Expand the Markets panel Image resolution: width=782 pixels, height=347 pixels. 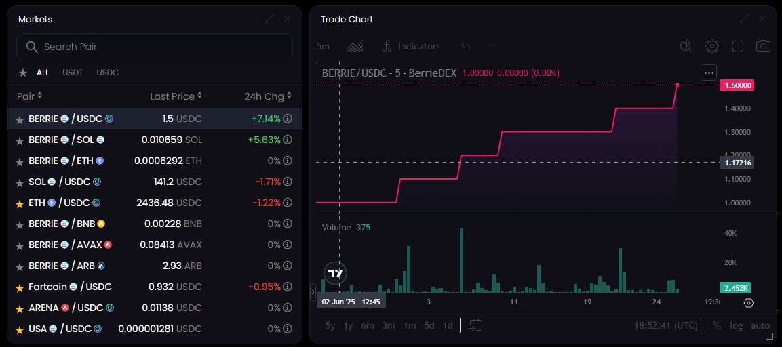pyautogui.click(x=270, y=19)
